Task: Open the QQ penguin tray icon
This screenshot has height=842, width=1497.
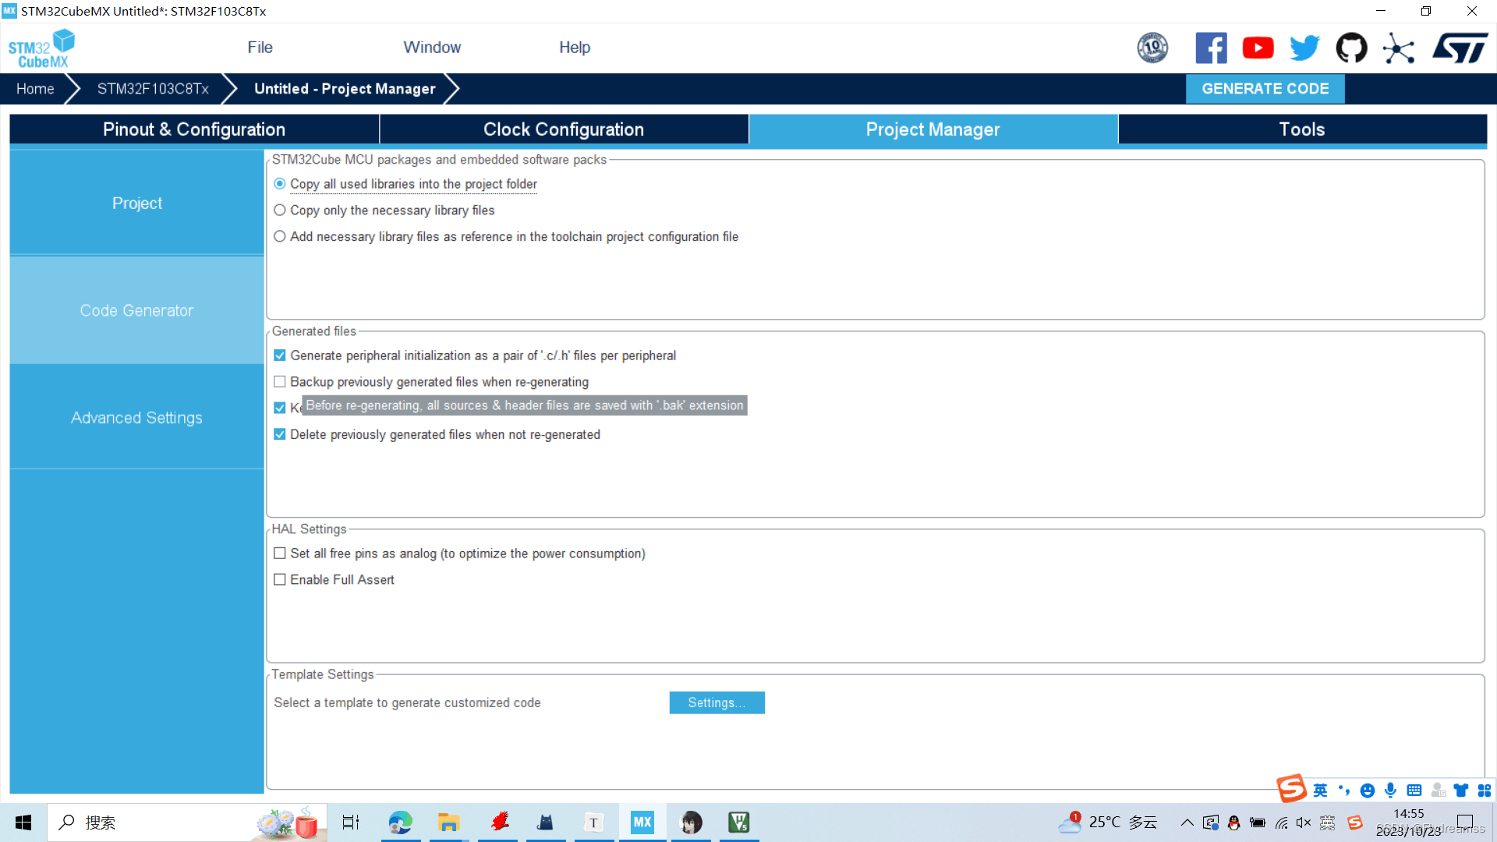Action: coord(1233,823)
